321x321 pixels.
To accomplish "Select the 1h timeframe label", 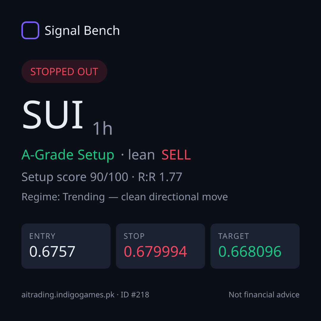I will pos(103,128).
